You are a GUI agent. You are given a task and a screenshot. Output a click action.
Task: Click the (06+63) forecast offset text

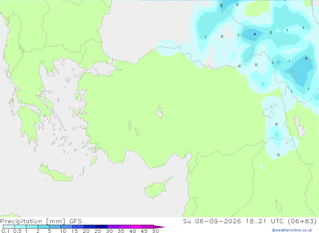pos(302,221)
